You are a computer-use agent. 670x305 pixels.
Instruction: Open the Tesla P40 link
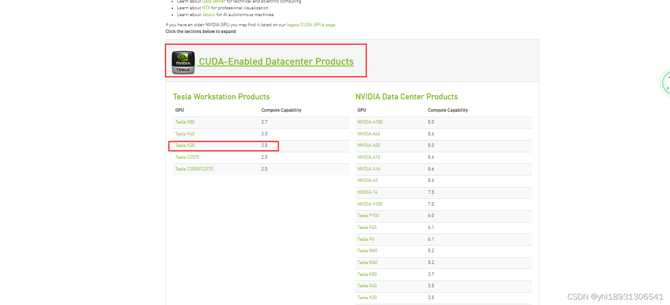[x=367, y=228]
